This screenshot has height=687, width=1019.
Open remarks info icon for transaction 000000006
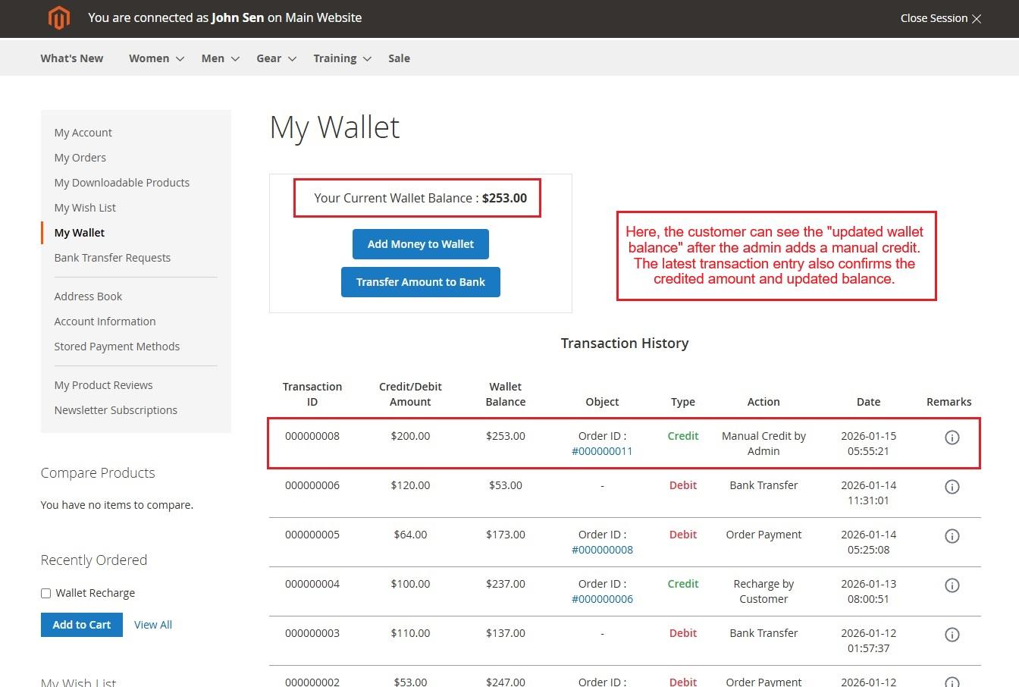[952, 487]
